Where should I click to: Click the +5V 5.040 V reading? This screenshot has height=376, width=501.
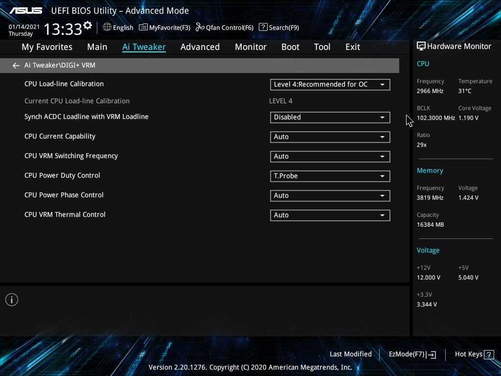[468, 278]
